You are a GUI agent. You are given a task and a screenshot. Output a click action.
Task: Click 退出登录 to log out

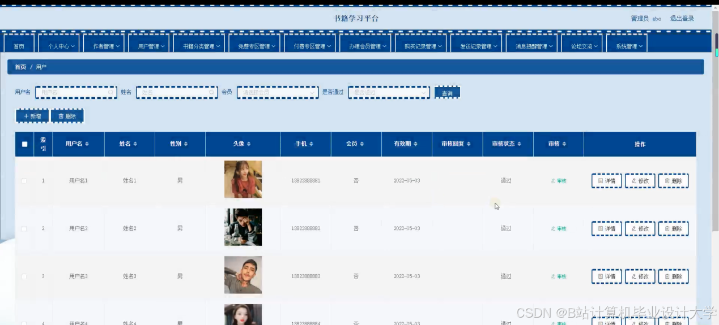682,19
